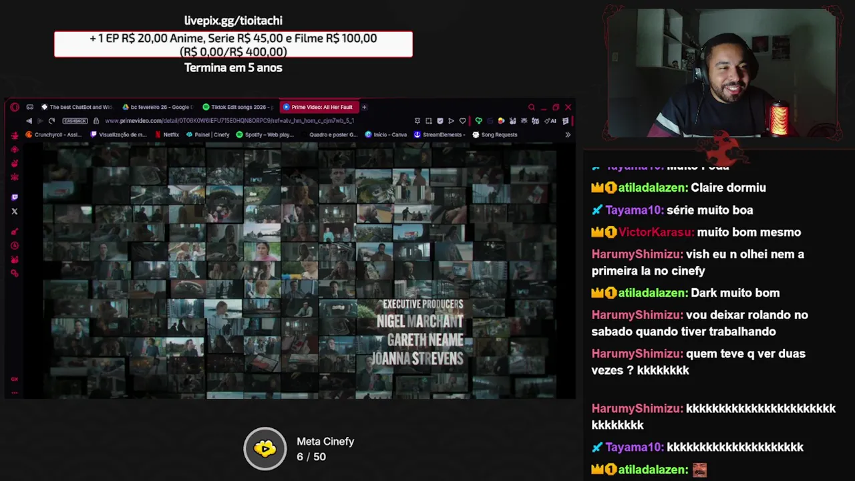
Task: Click message 'quem teve q ver duas vezes'
Action: tap(699, 361)
